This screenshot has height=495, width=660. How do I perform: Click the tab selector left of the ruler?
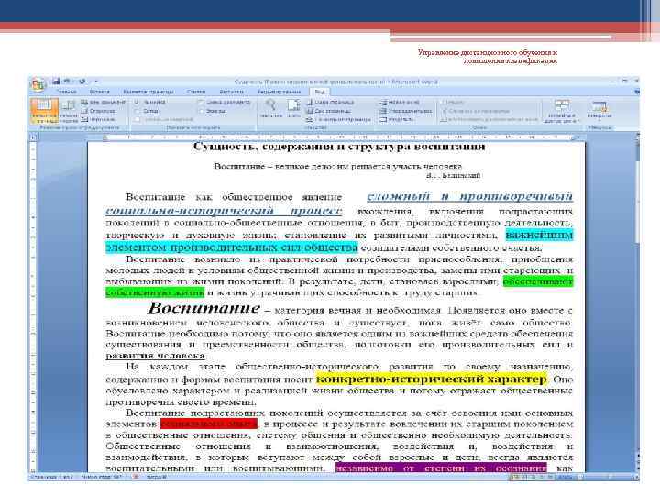pyautogui.click(x=33, y=137)
